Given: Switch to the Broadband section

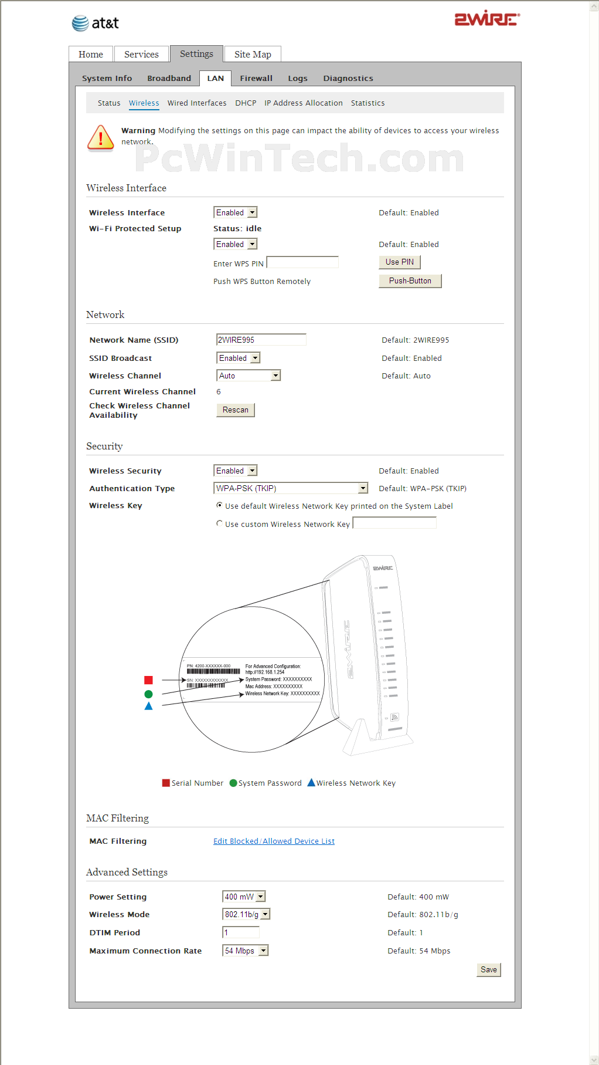Looking at the screenshot, I should tap(169, 78).
